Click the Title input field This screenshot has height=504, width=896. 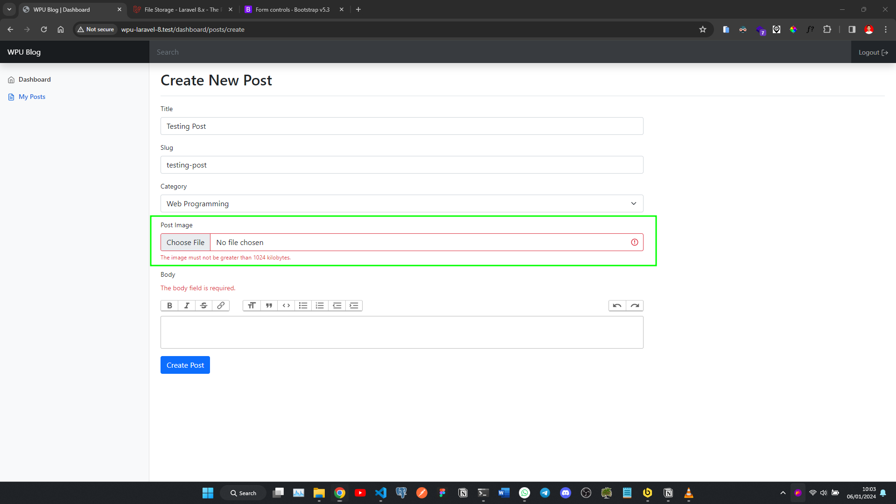[x=401, y=126]
